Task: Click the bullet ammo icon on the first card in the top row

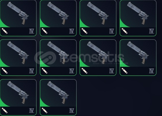Action: 5,31
